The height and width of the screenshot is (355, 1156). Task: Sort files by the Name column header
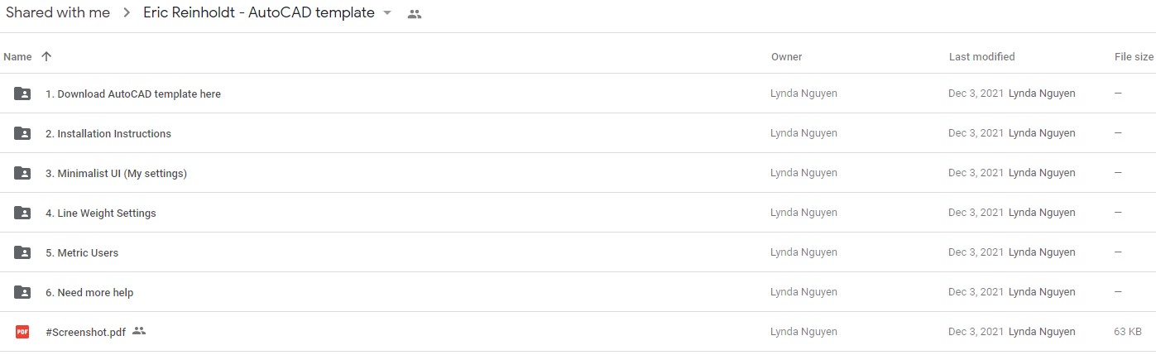pos(17,57)
